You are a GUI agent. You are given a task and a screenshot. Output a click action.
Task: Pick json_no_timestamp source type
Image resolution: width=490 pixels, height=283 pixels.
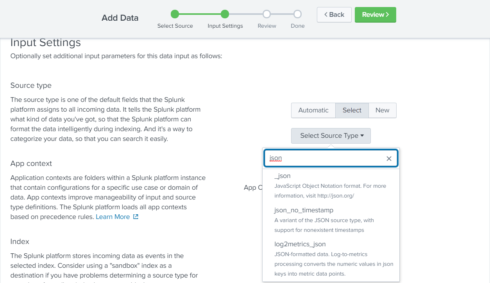pyautogui.click(x=304, y=210)
